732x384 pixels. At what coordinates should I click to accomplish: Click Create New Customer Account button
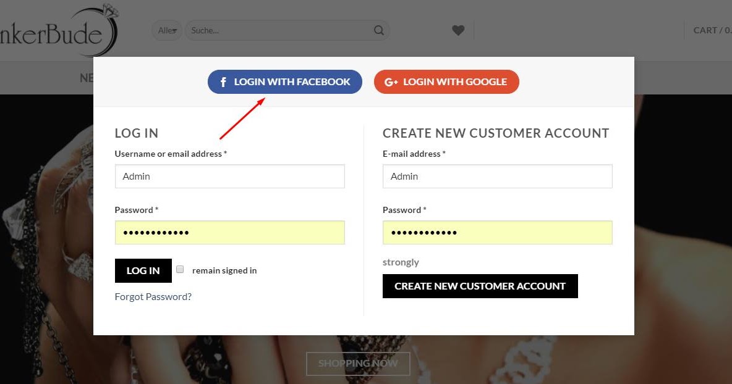click(480, 286)
